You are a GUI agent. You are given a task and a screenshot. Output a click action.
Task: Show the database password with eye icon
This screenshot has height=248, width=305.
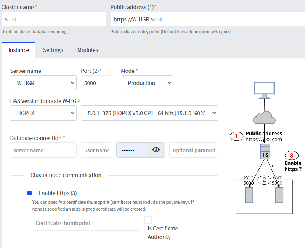coord(156,150)
